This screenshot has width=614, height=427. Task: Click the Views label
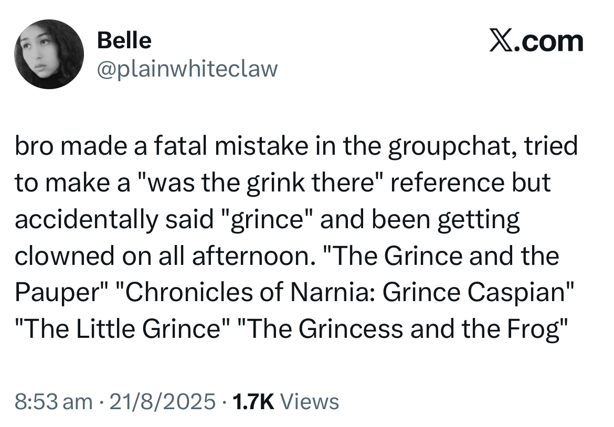click(x=310, y=402)
